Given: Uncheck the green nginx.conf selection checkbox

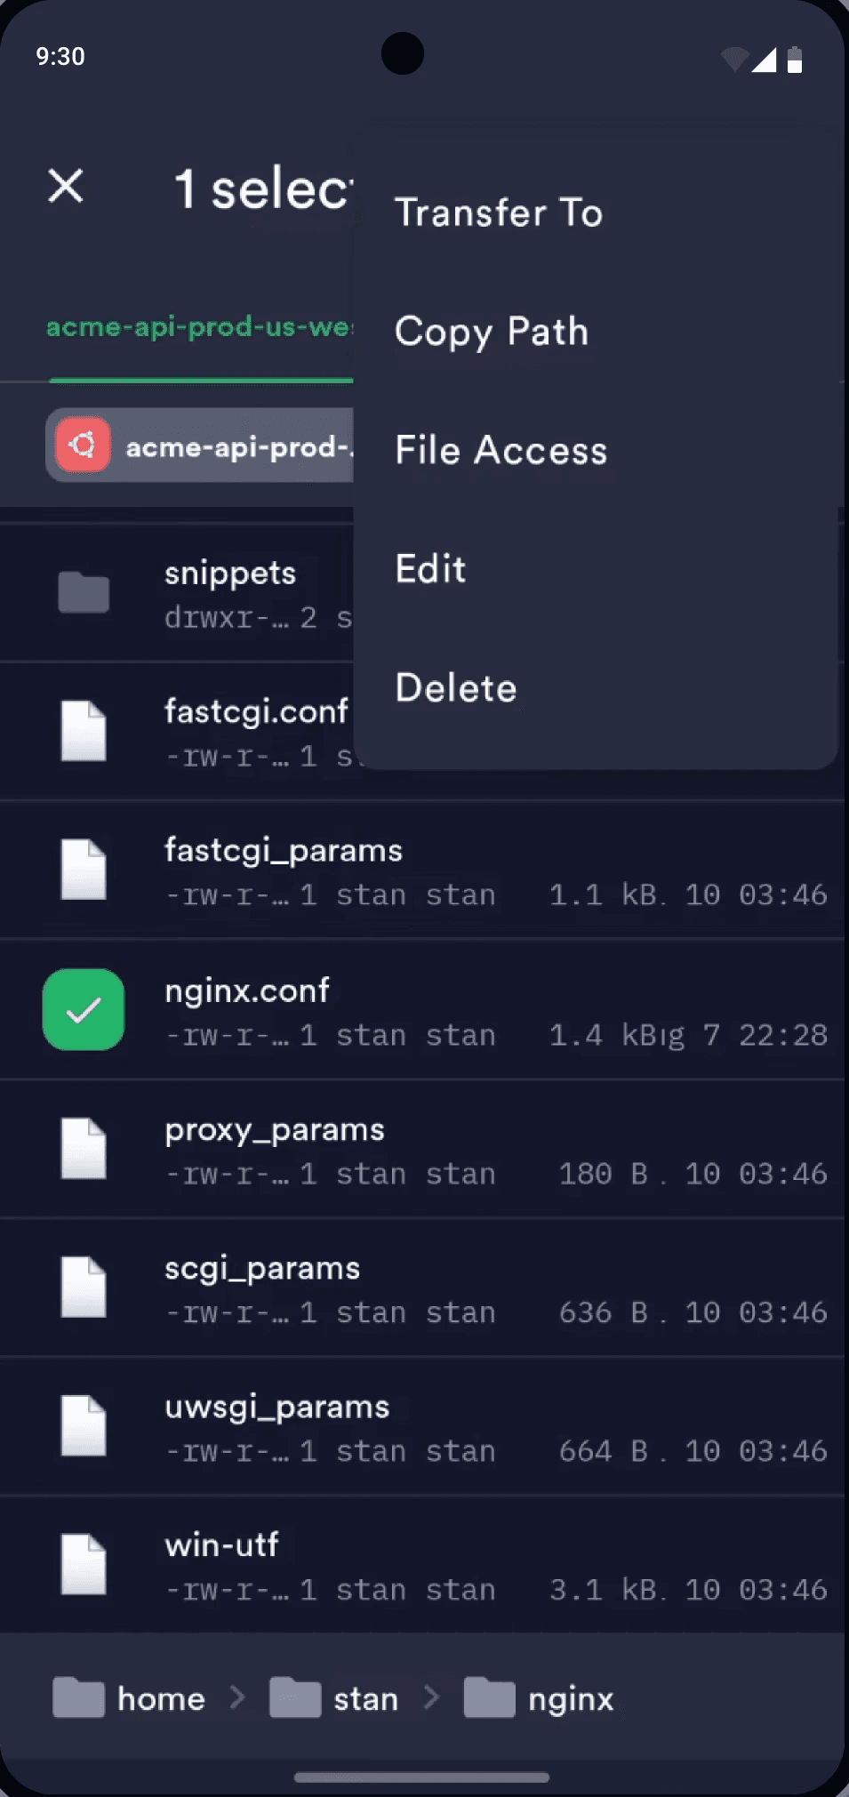Looking at the screenshot, I should coord(84,1009).
